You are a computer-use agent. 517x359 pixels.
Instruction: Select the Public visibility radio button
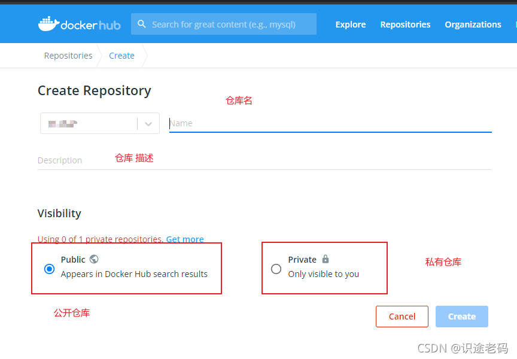50,269
